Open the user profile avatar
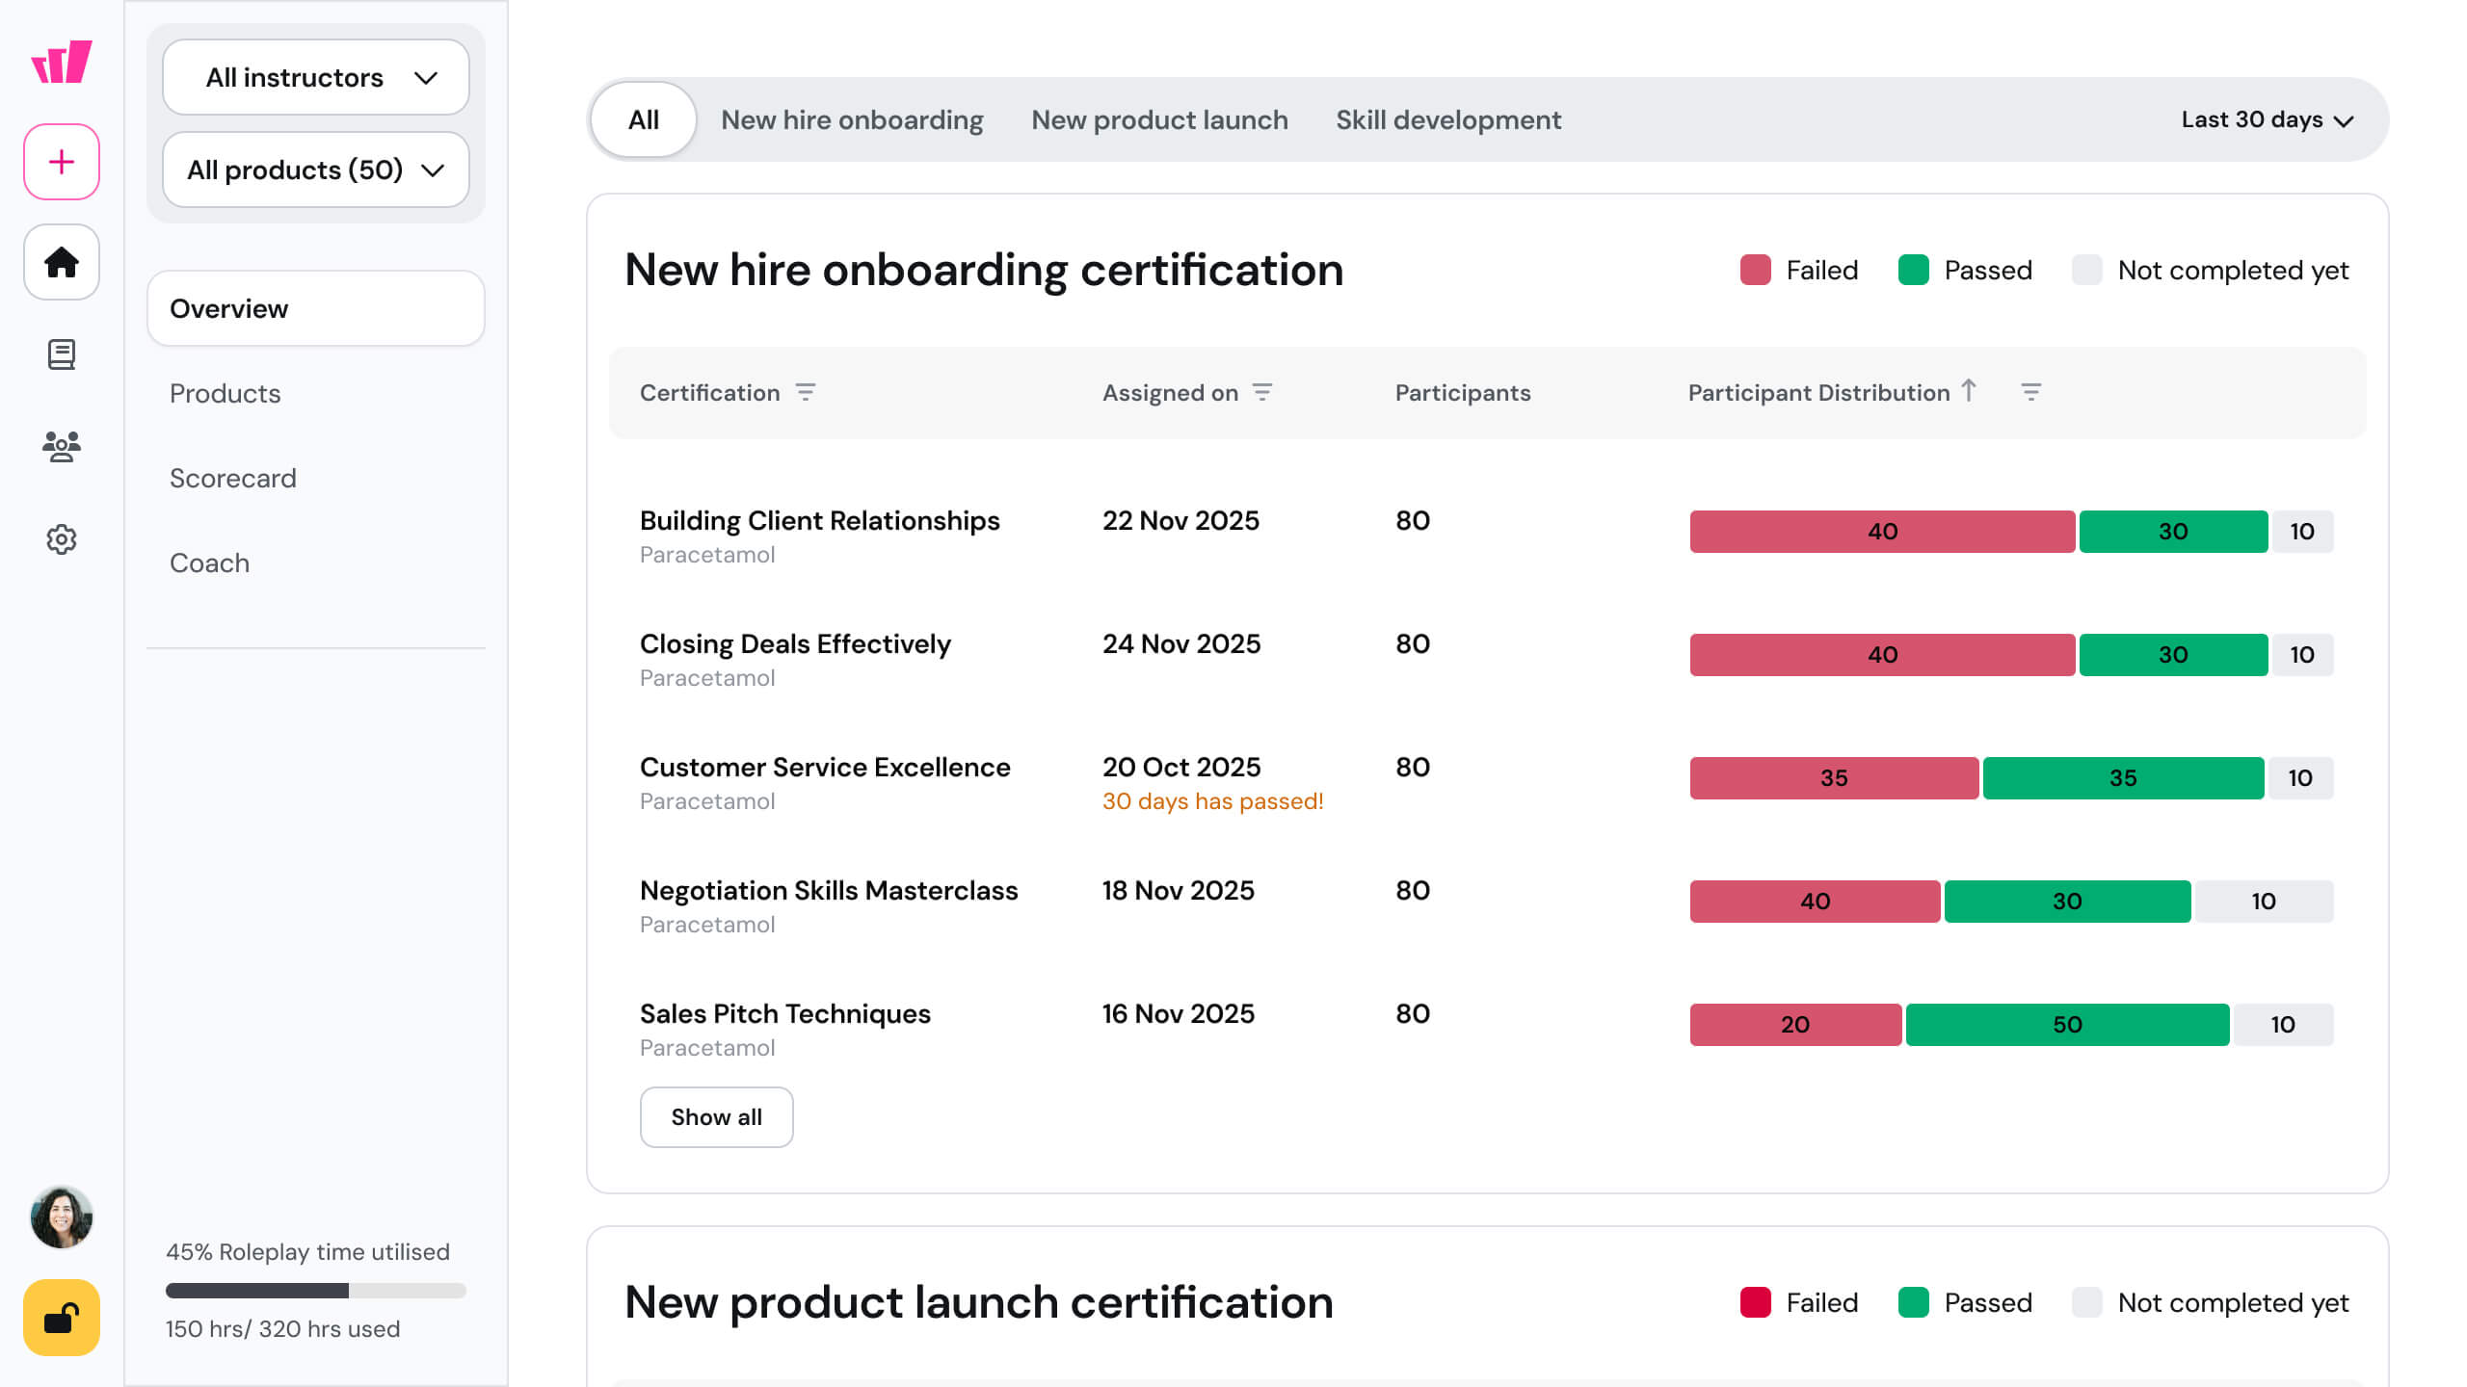The width and height of the screenshot is (2467, 1387). (62, 1217)
